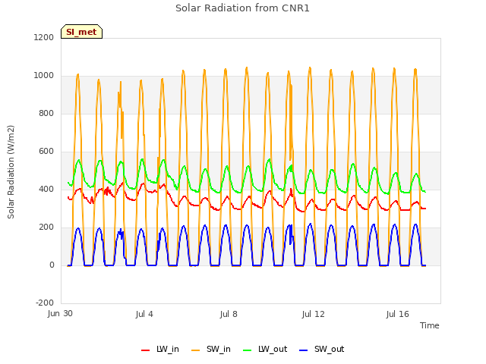Image resolution: width=486 pixels, height=364 pixels.
Task: Toggle the SW_out legend entry
Action: [x=322, y=349]
